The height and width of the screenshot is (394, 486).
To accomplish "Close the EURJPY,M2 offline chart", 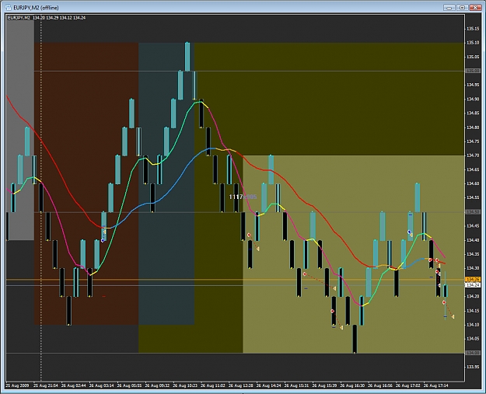I will [475, 8].
